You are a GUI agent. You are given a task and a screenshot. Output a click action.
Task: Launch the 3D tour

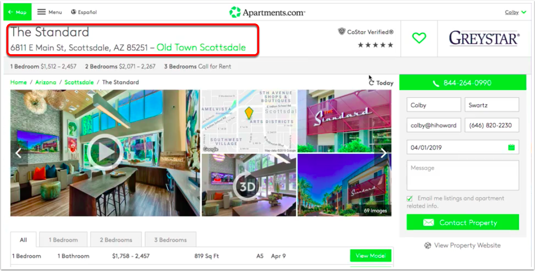coord(246,185)
